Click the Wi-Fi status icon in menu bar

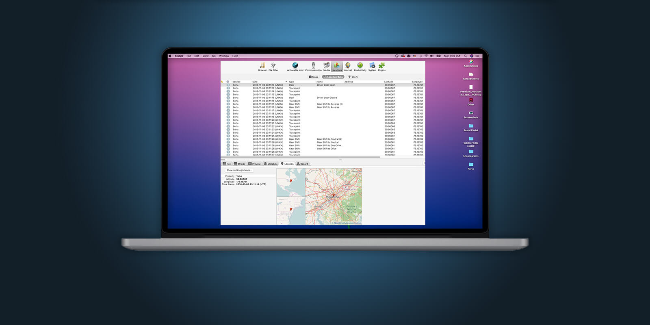coord(426,56)
